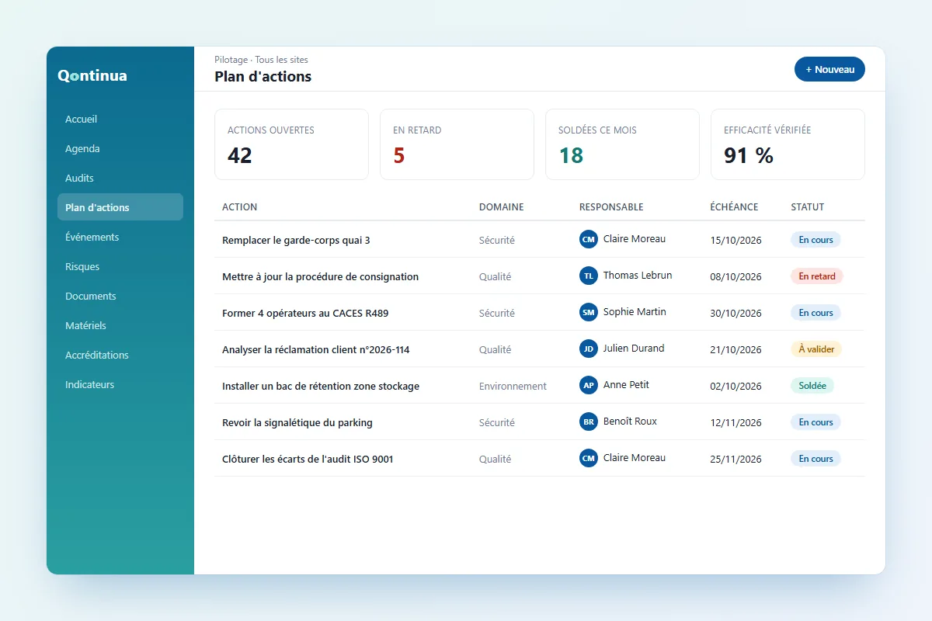Click the 'Pilotage · Tous les sites' breadcrumb

tap(261, 60)
